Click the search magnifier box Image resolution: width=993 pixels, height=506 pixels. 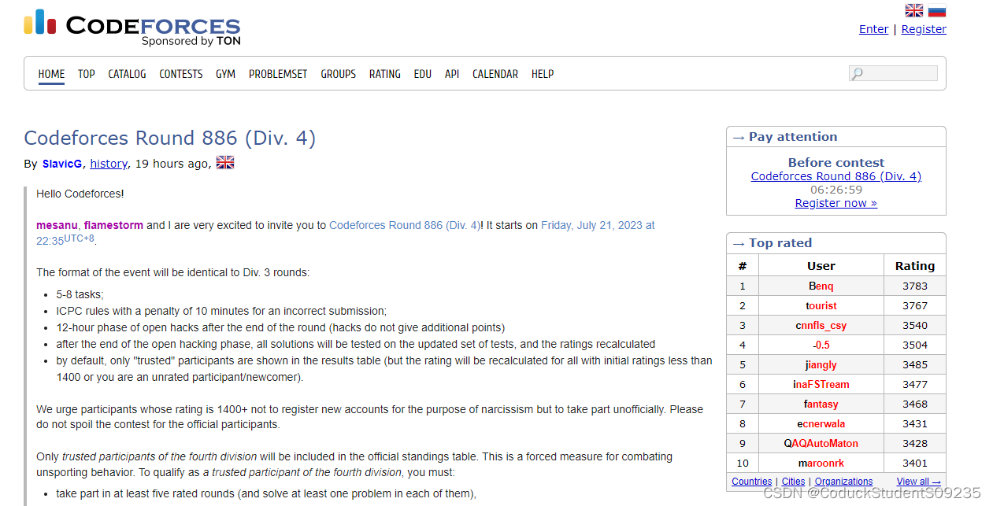[x=893, y=73]
